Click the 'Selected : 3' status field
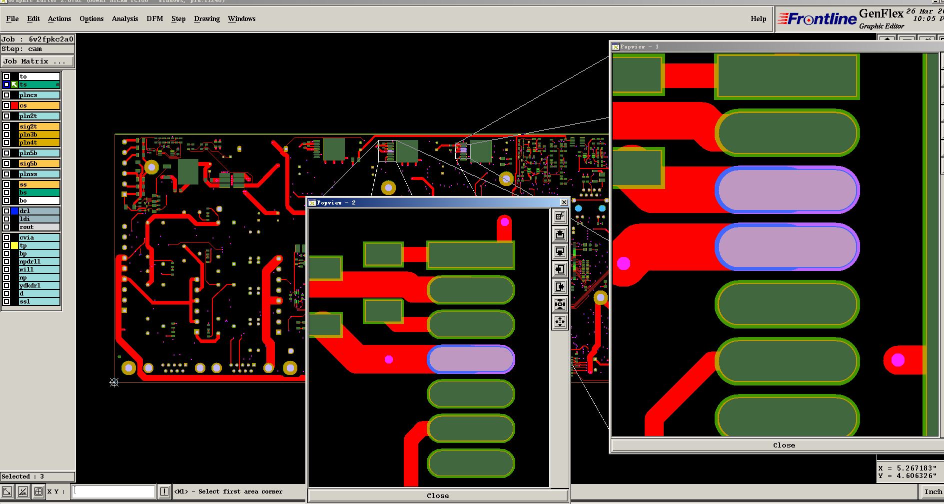The image size is (944, 504). (37, 476)
